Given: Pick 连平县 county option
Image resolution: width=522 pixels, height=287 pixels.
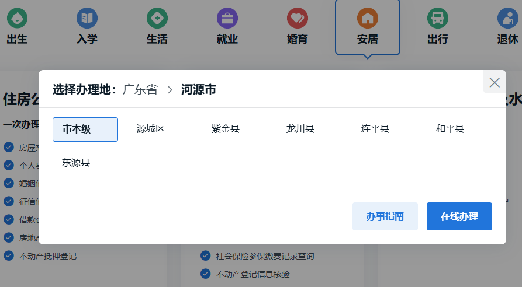Looking at the screenshot, I should 375,129.
